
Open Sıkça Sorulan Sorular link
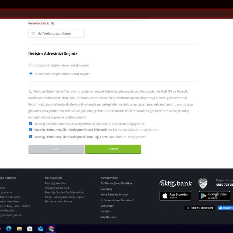pyautogui.click(x=114, y=194)
